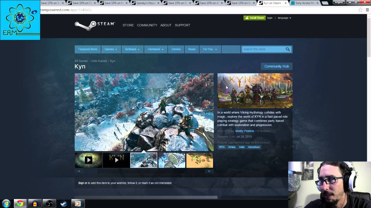Click the search magnifier icon in store bar
Viewport: 371px width, 208px height.
288,49
